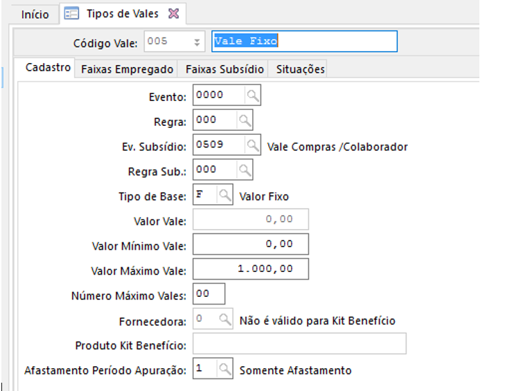Open Afastamento Período Apuração lookup icon
This screenshot has width=505, height=391.
[x=225, y=370]
